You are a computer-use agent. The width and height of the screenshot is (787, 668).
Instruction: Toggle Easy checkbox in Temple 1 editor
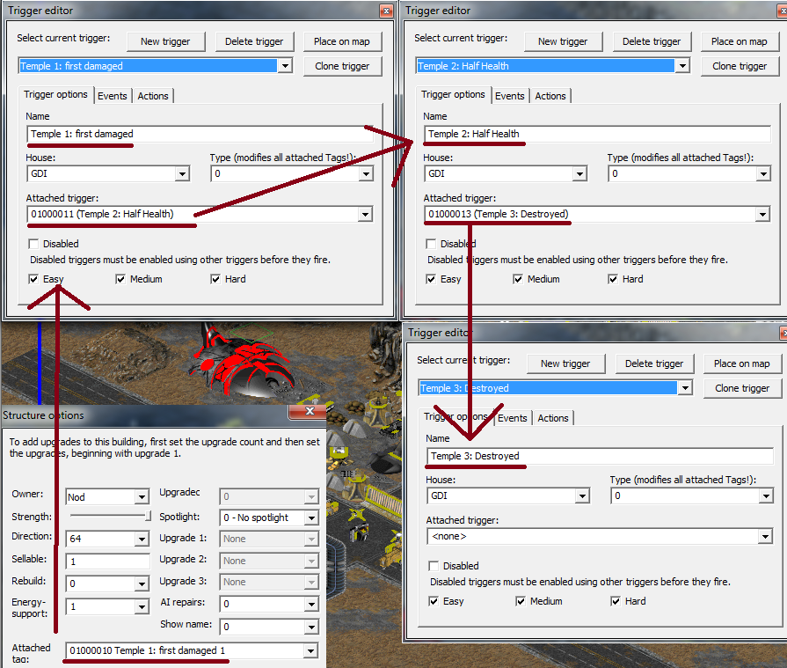pyautogui.click(x=33, y=279)
